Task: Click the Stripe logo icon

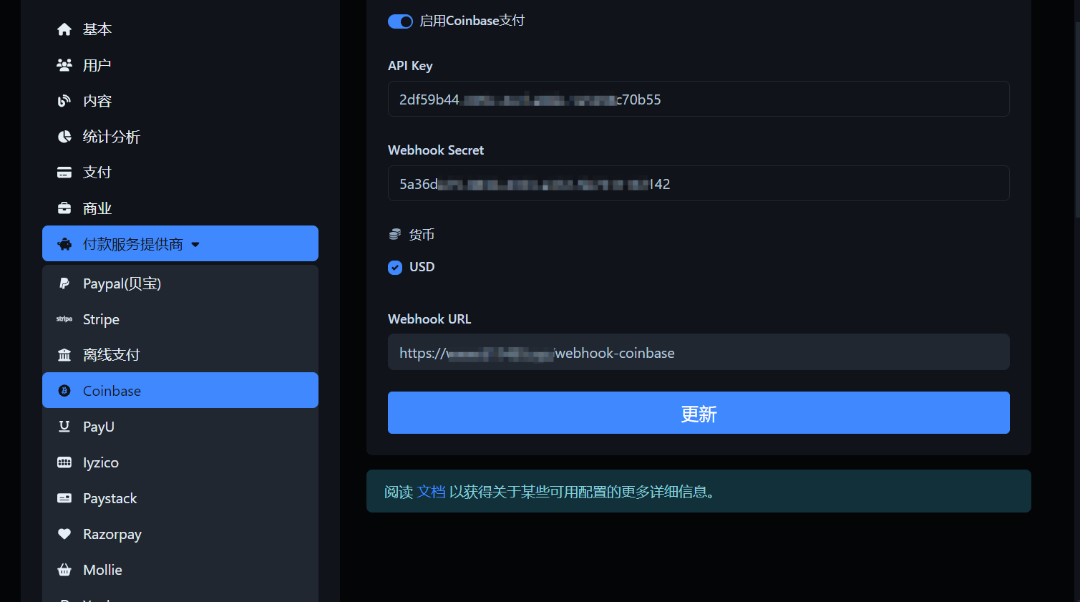Action: (x=64, y=319)
